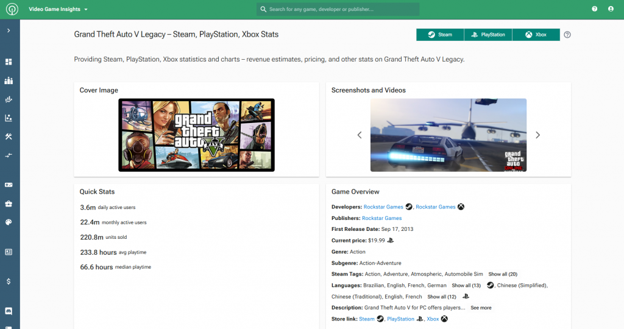Open the dashboard grid icon in sidebar

coord(9,62)
